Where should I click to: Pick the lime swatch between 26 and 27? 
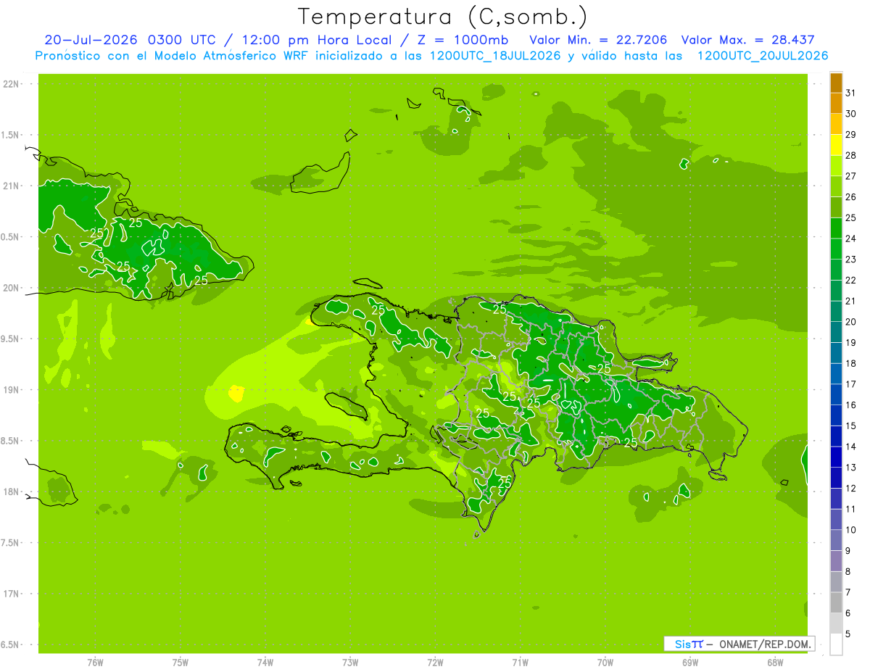(836, 186)
